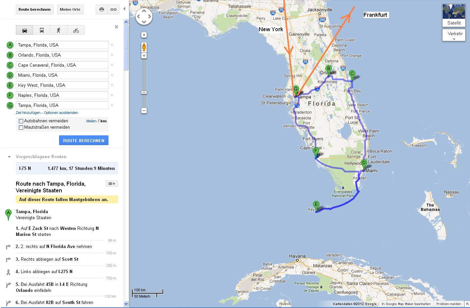Image resolution: width=470 pixels, height=308 pixels.
Task: Click sidebar scrollbar up arrow
Action: point(126,22)
